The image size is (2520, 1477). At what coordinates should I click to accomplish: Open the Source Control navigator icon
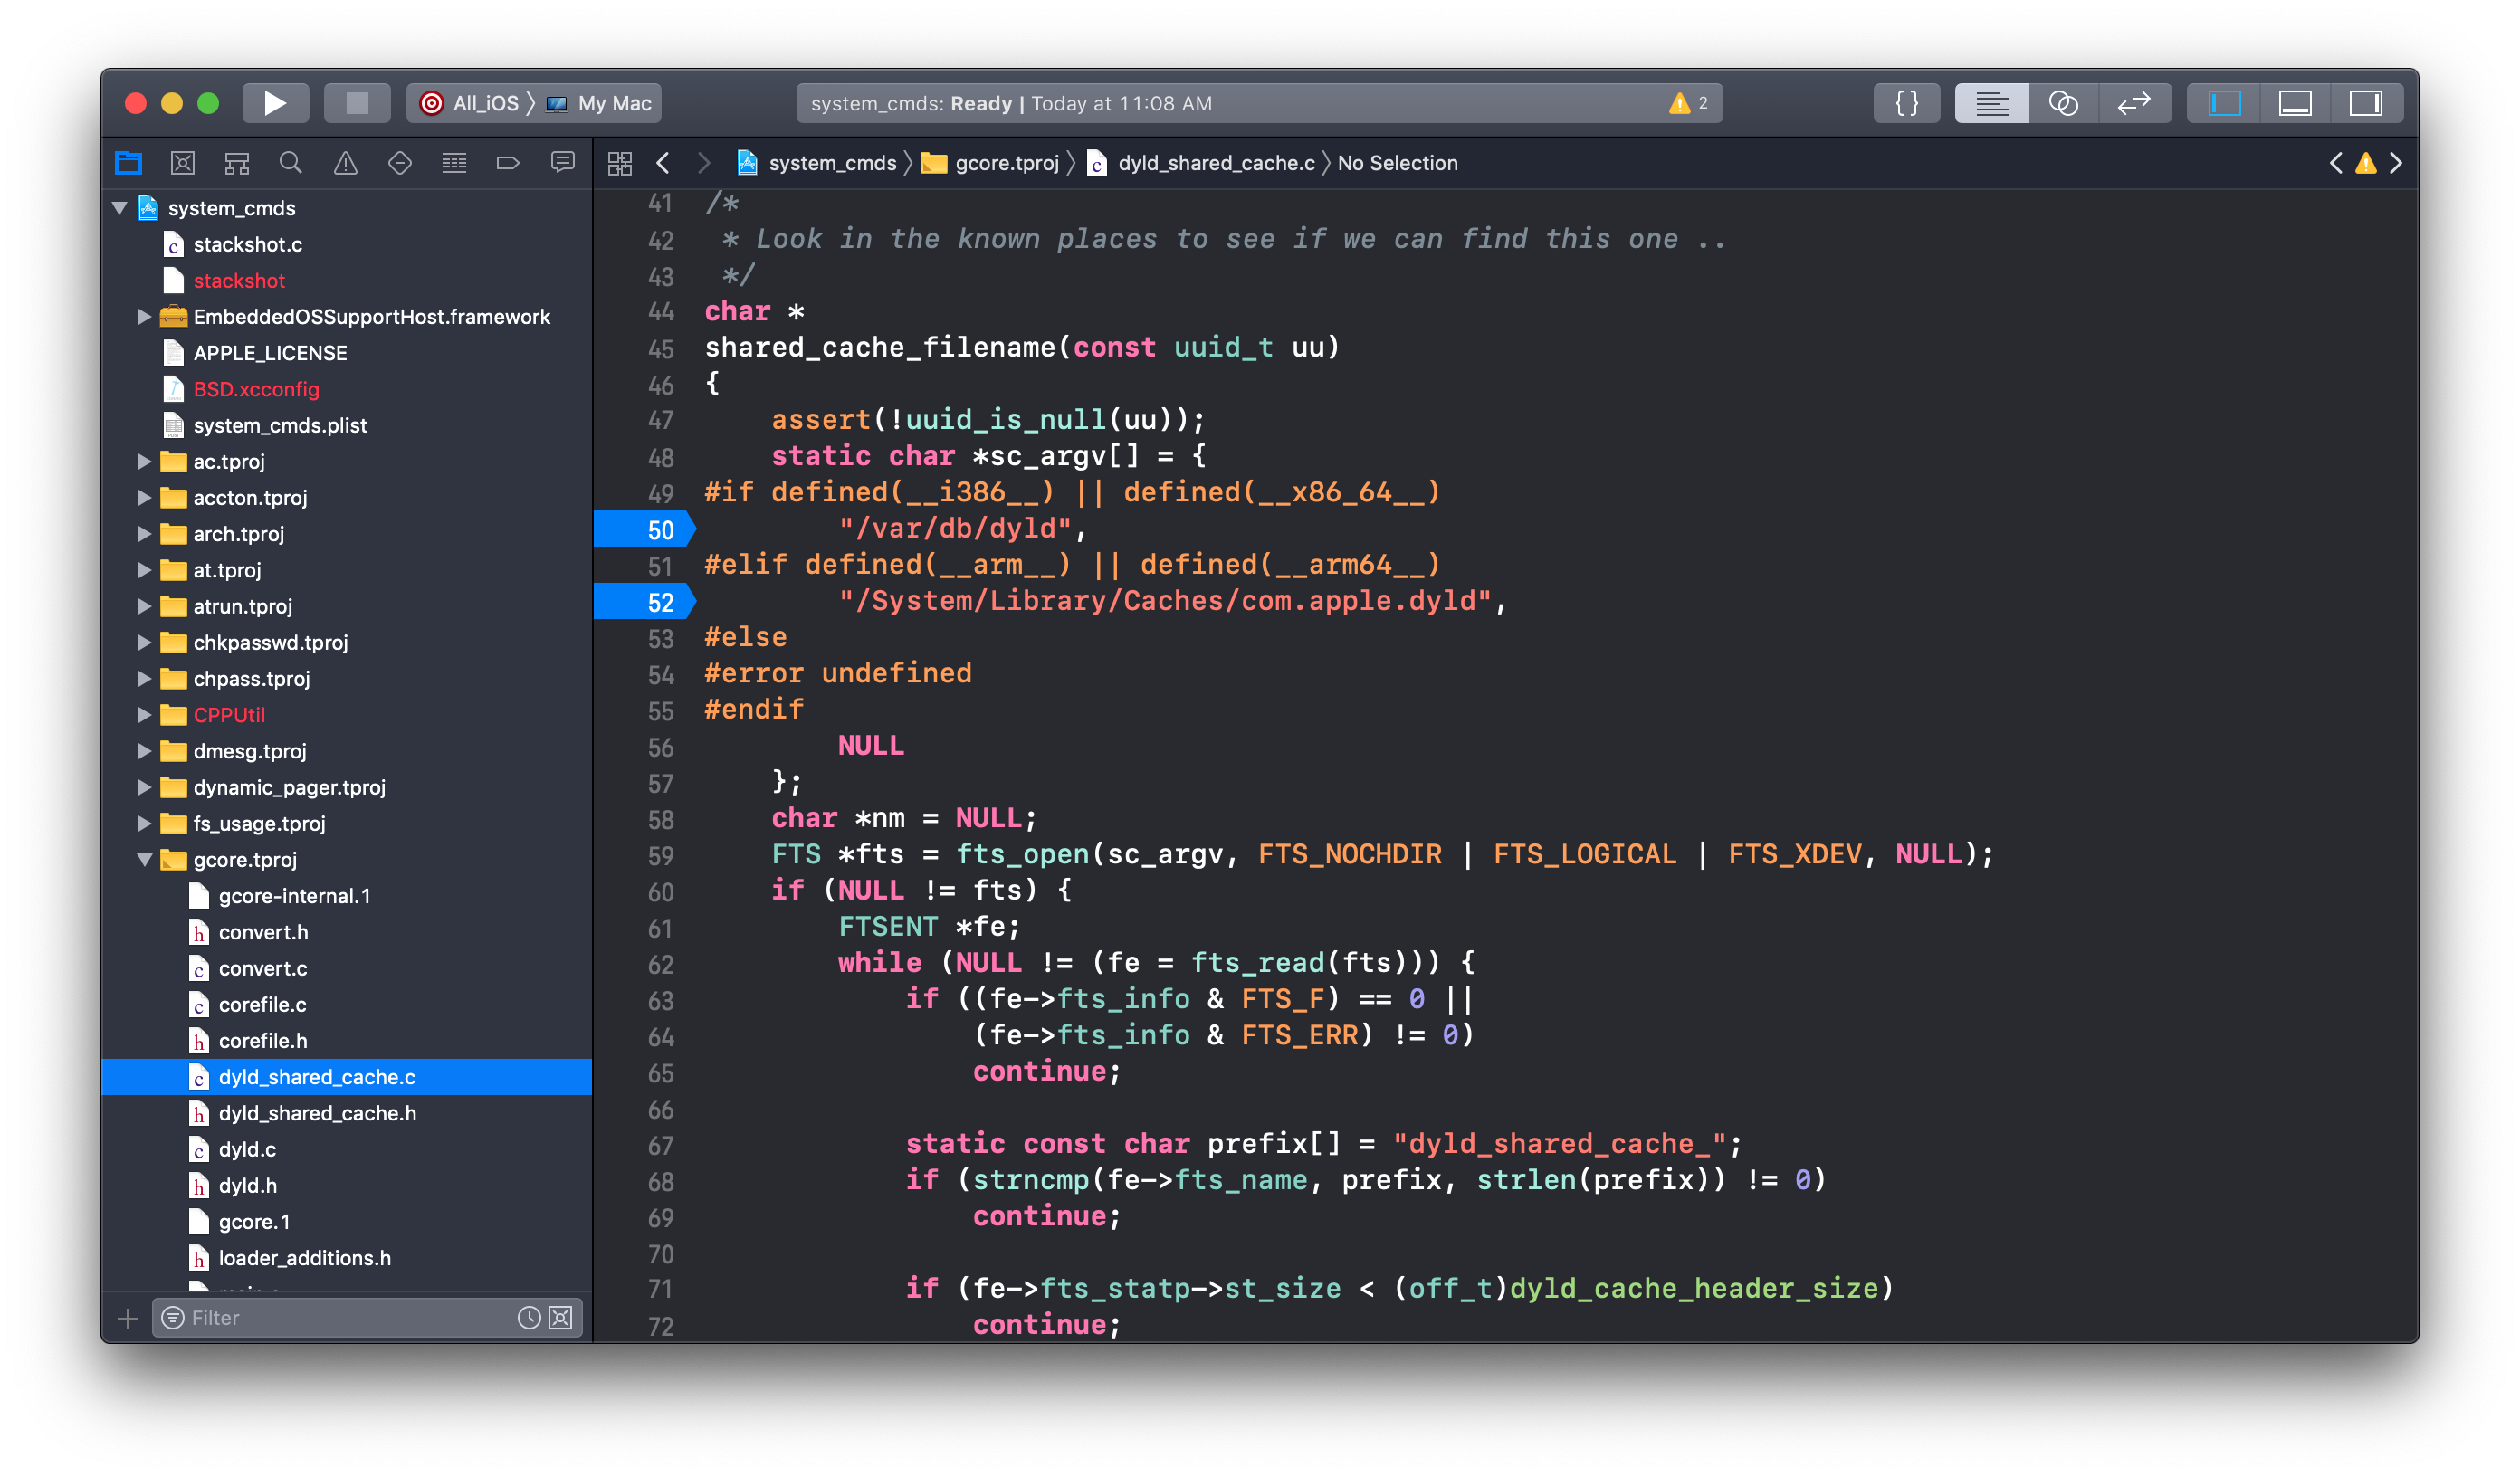pyautogui.click(x=183, y=163)
